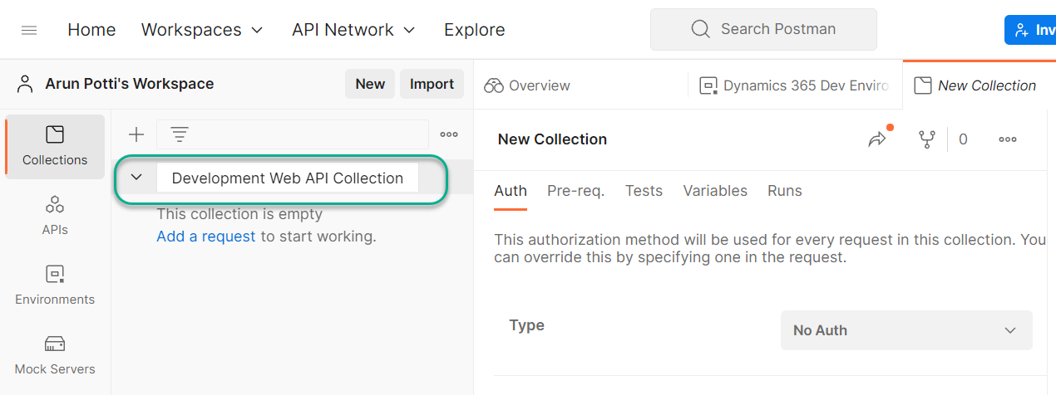Click the Search Postman field
This screenshot has height=395, width=1056.
click(763, 29)
